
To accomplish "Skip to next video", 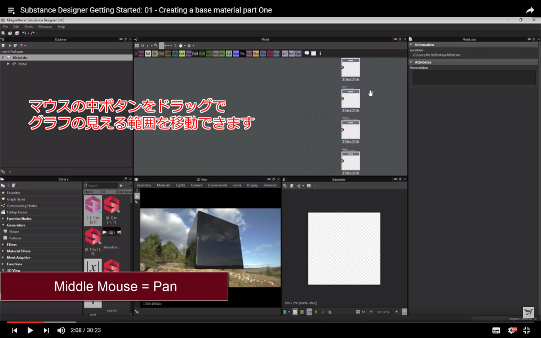I will 46,331.
